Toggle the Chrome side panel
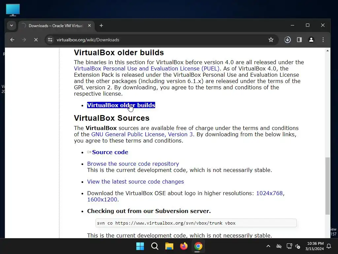This screenshot has height=254, width=338. 299,40
